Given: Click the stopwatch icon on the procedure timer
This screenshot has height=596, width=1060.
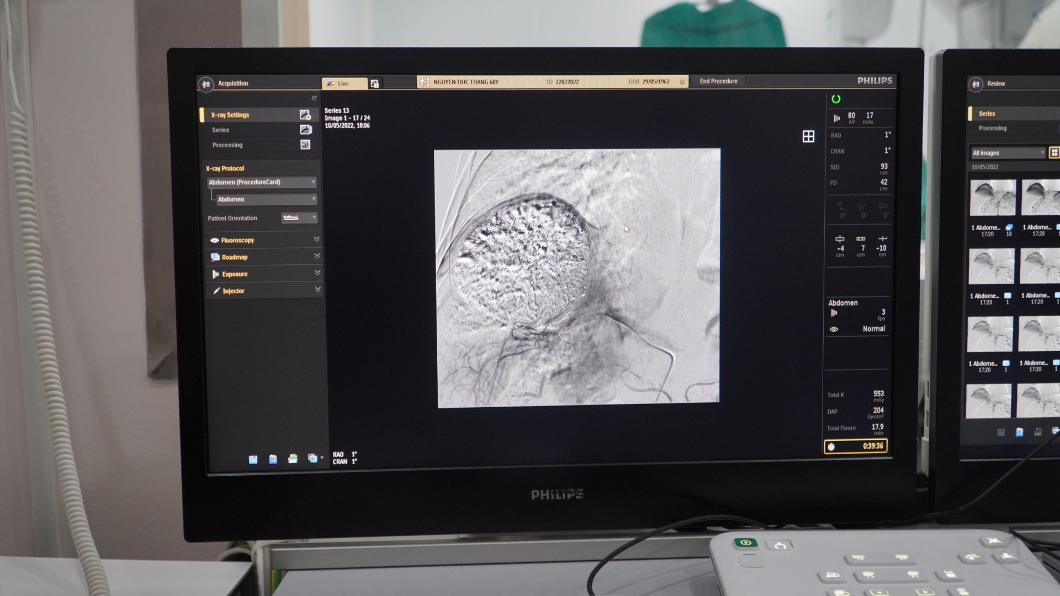Looking at the screenshot, I should click(831, 446).
